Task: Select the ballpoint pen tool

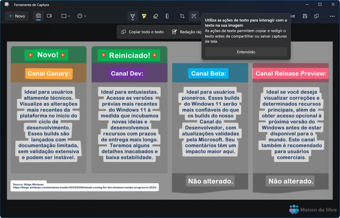Action: 132,16
